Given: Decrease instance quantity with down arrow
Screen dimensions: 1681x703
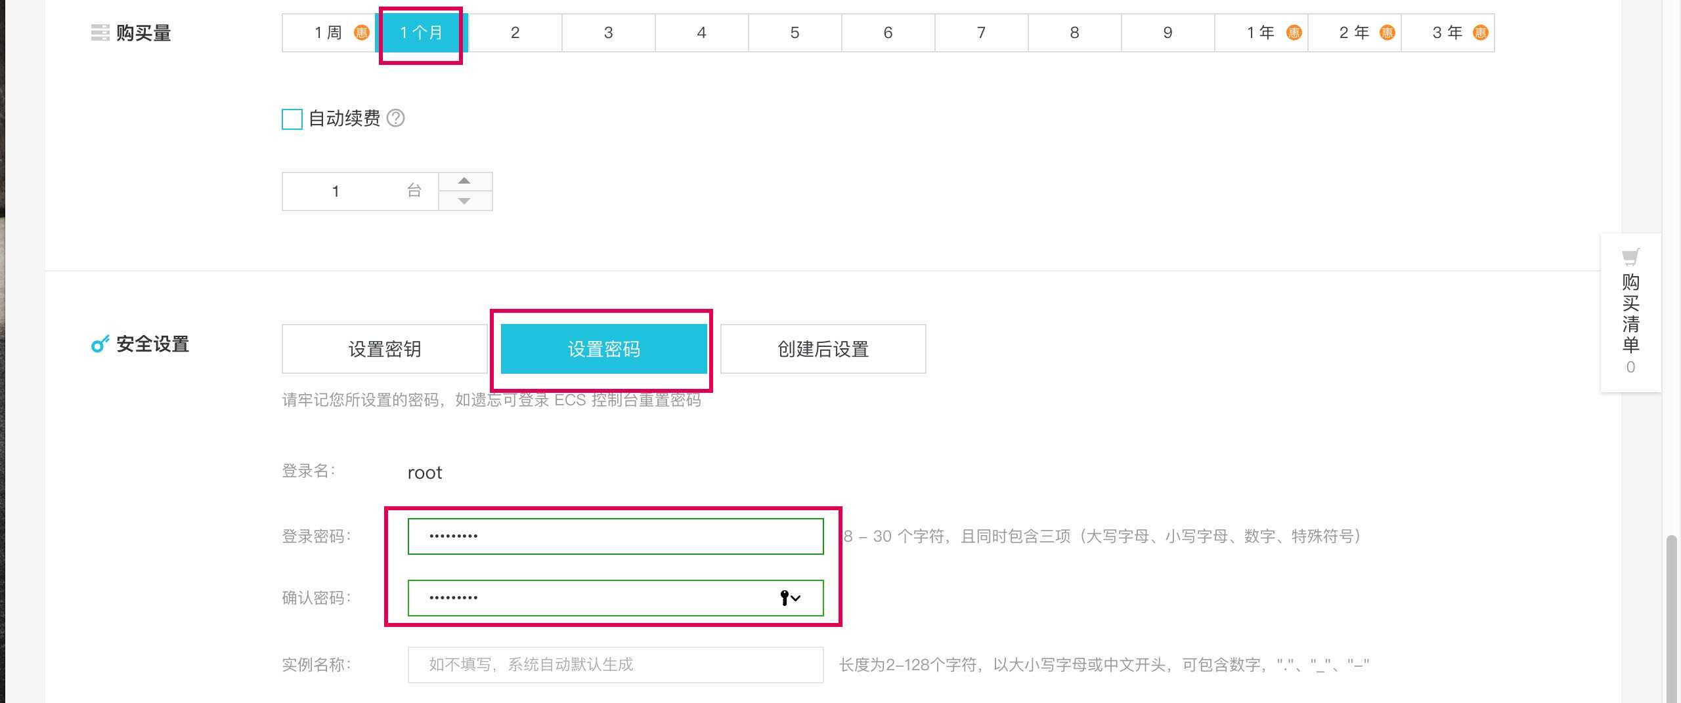Looking at the screenshot, I should [x=465, y=201].
